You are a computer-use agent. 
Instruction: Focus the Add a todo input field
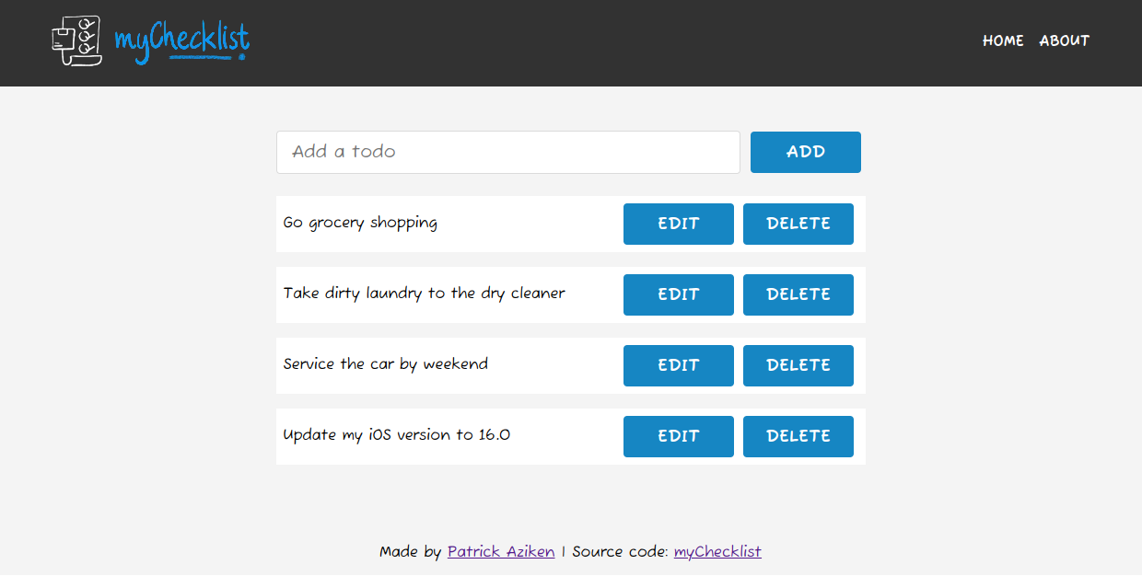tap(507, 152)
